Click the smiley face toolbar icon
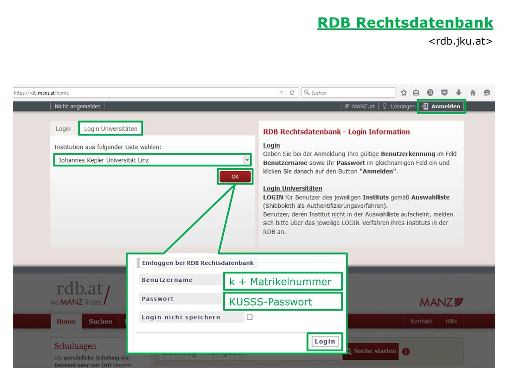This screenshot has width=508, height=381. [x=487, y=93]
